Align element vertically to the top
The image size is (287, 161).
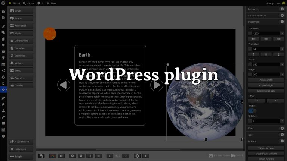[253, 54]
